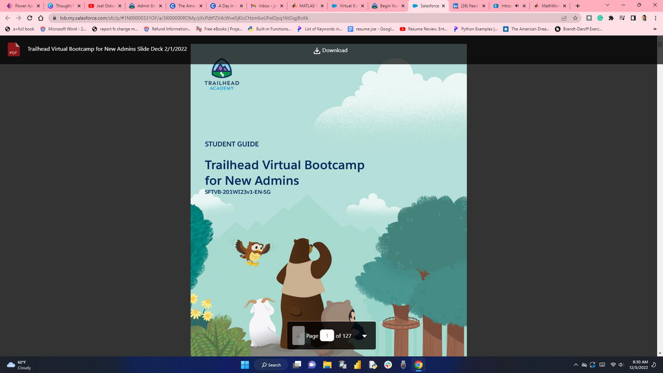The height and width of the screenshot is (373, 663).
Task: Open the Chrome profile avatar
Action: pyautogui.click(x=644, y=18)
